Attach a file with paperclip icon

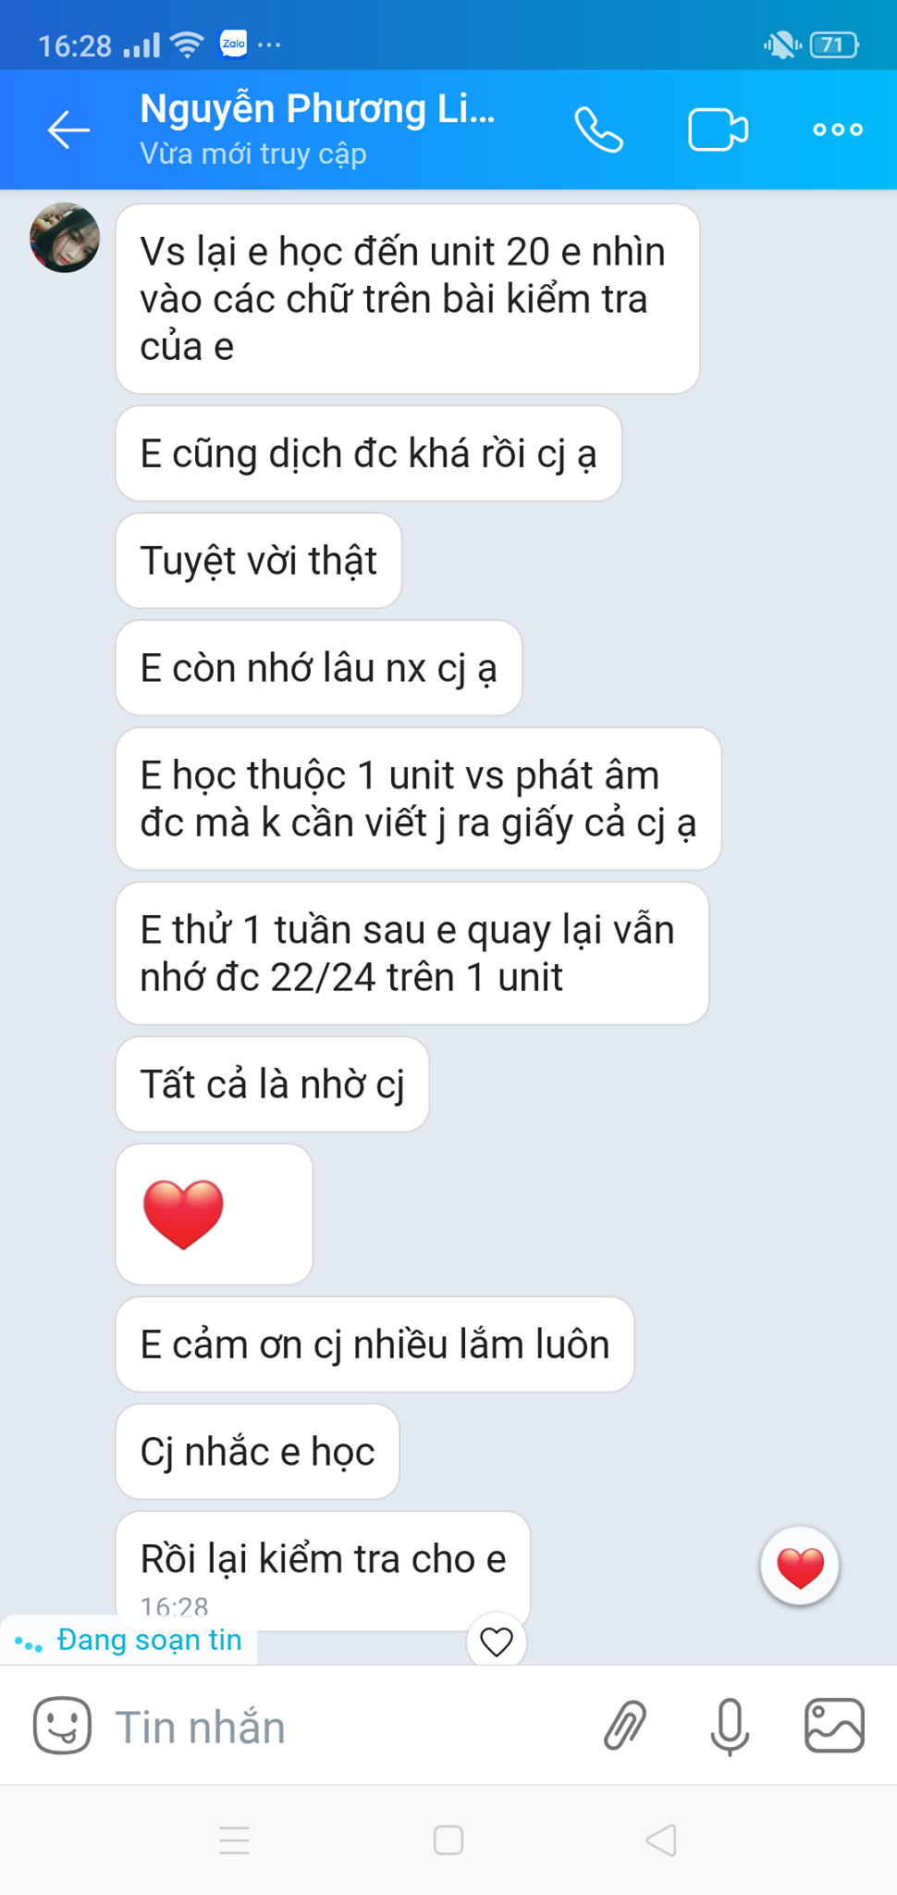tap(625, 1726)
